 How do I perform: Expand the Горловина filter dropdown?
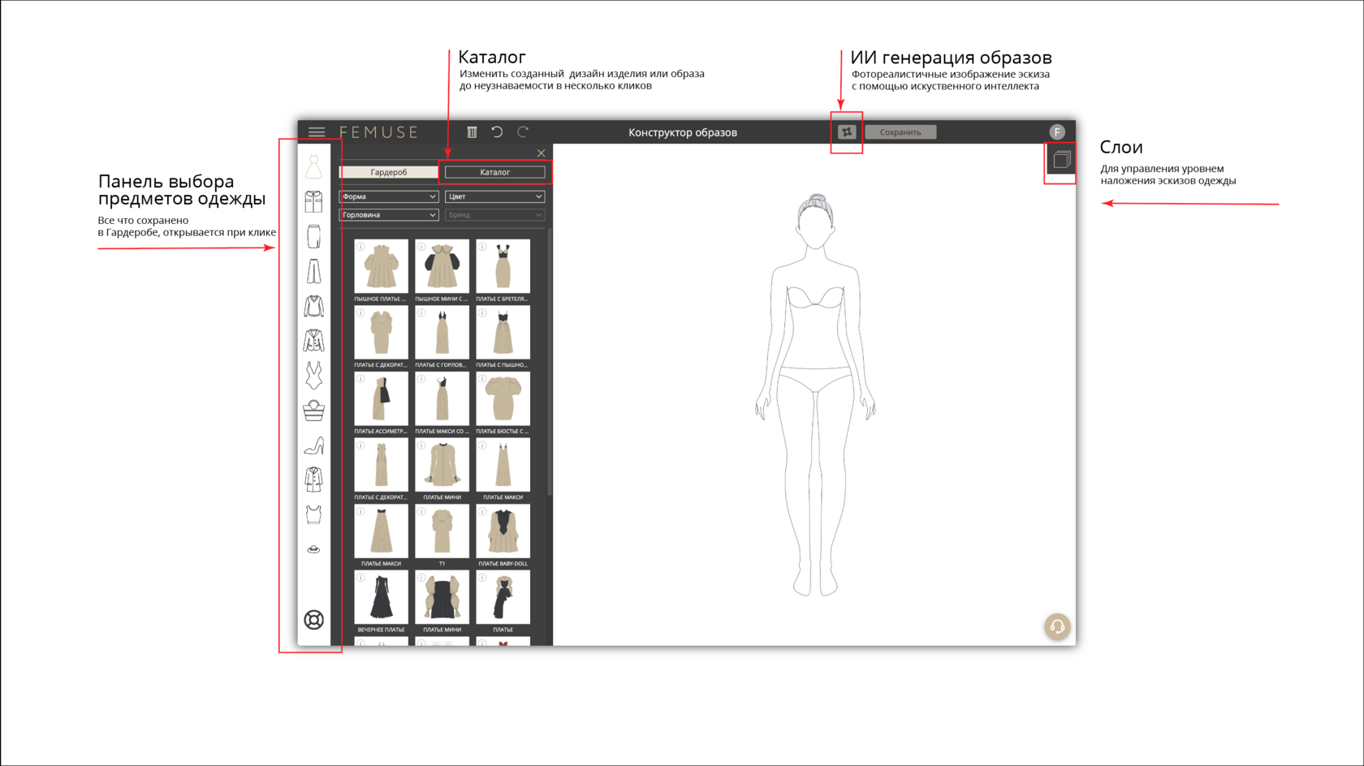click(x=389, y=215)
